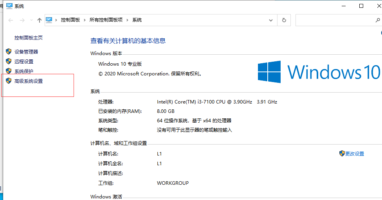Screen dimensions: 382x200
Task: Click 没有可用于此显示器的笔或触控输入 text
Action: [195, 130]
